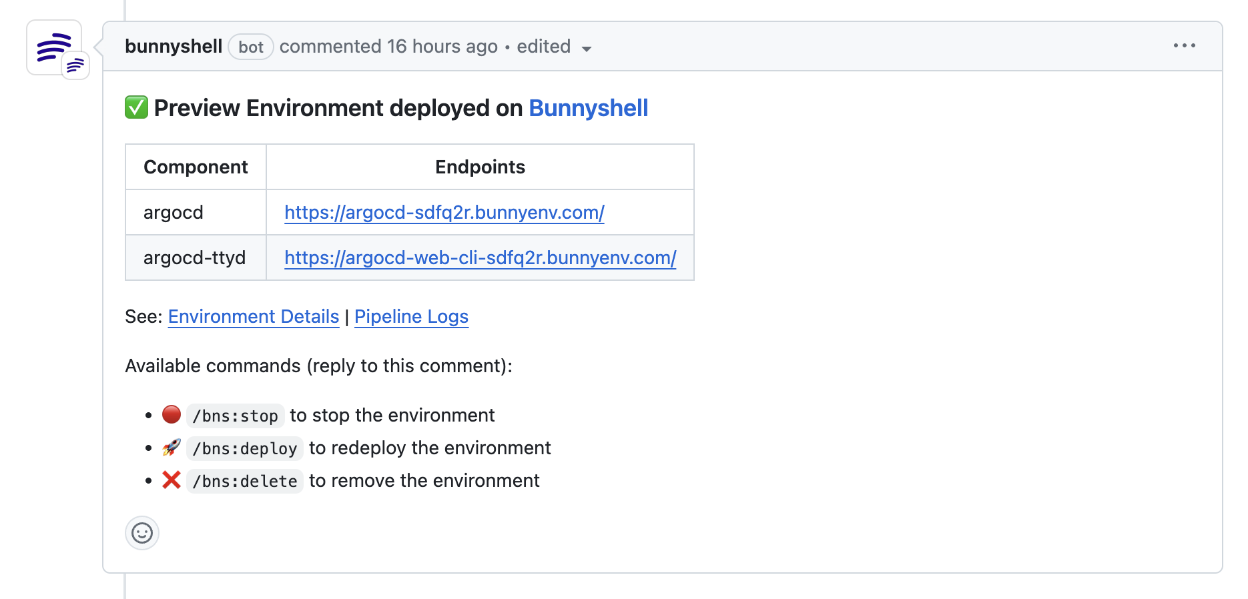Click the commented 16 hours ago timestamp

388,46
